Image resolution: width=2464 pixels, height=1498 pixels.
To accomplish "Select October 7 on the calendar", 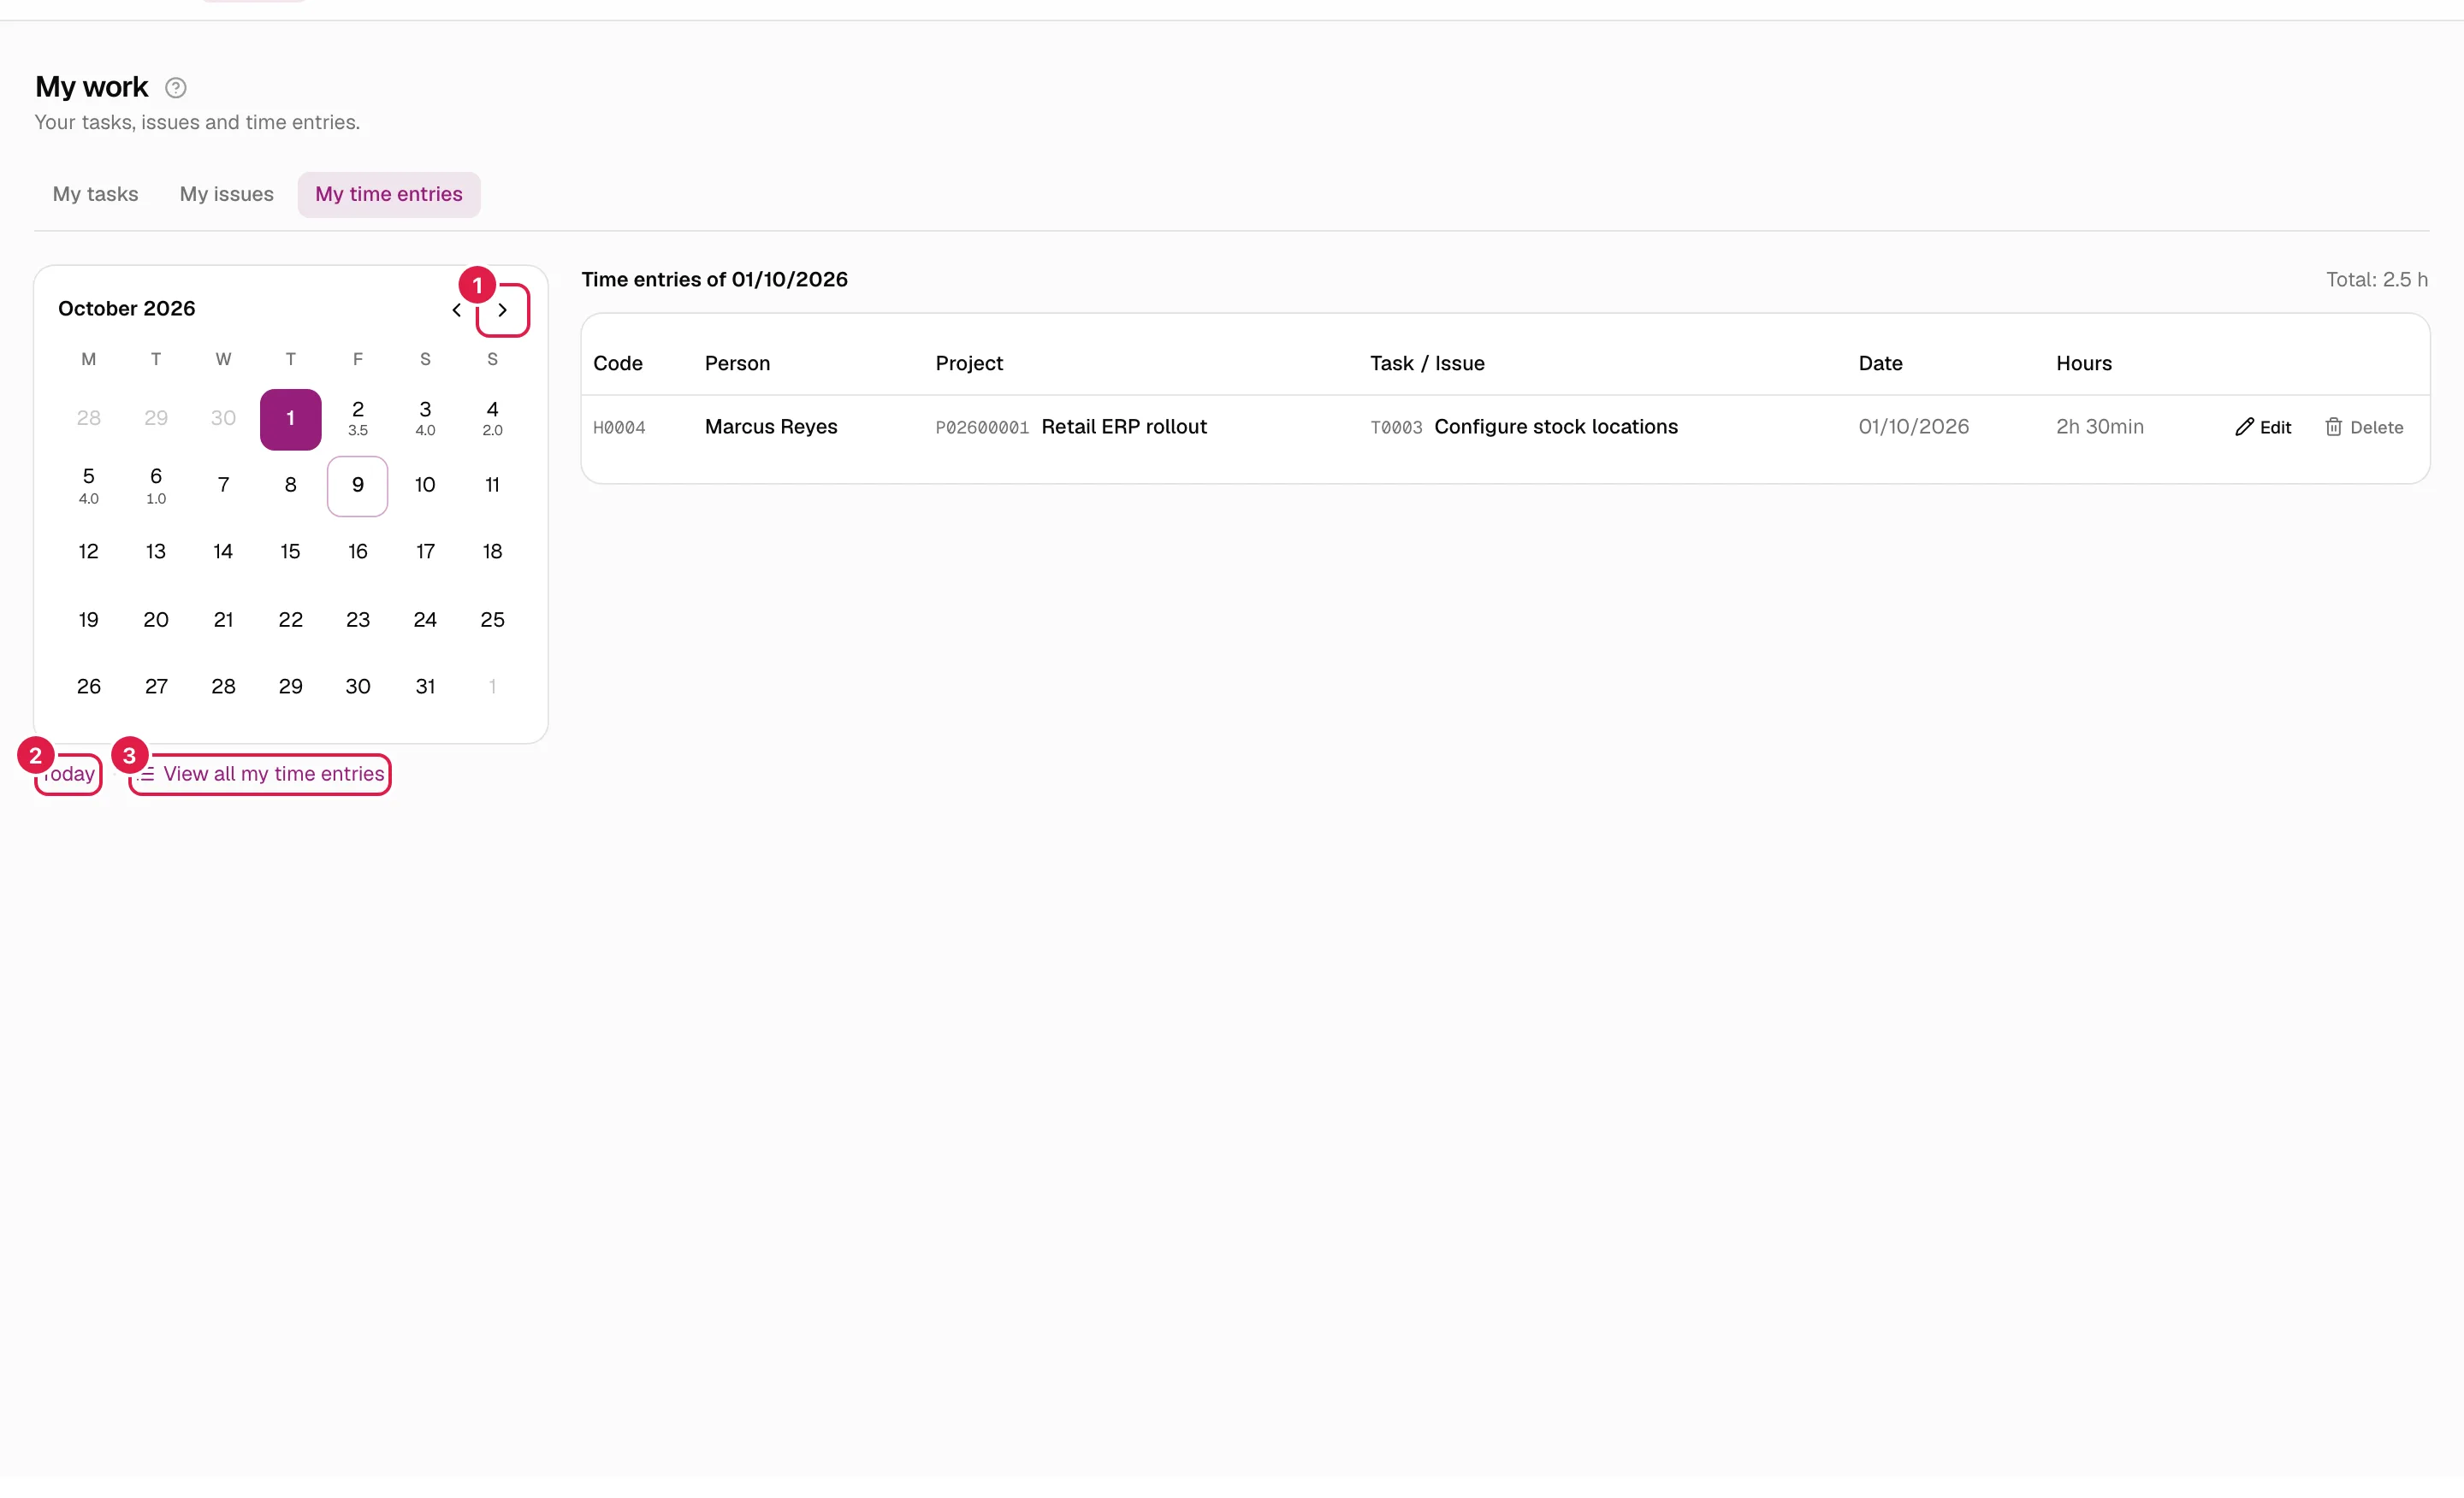I will pos(223,486).
